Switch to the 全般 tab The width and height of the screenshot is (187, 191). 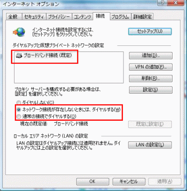click(x=14, y=16)
